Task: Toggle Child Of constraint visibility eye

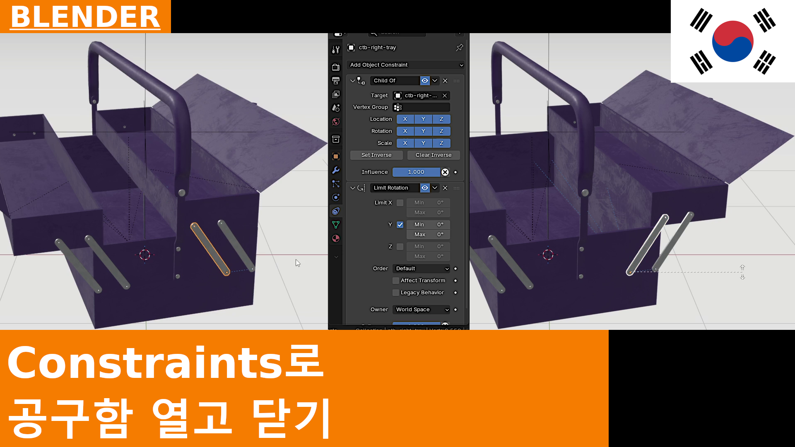Action: (x=425, y=81)
